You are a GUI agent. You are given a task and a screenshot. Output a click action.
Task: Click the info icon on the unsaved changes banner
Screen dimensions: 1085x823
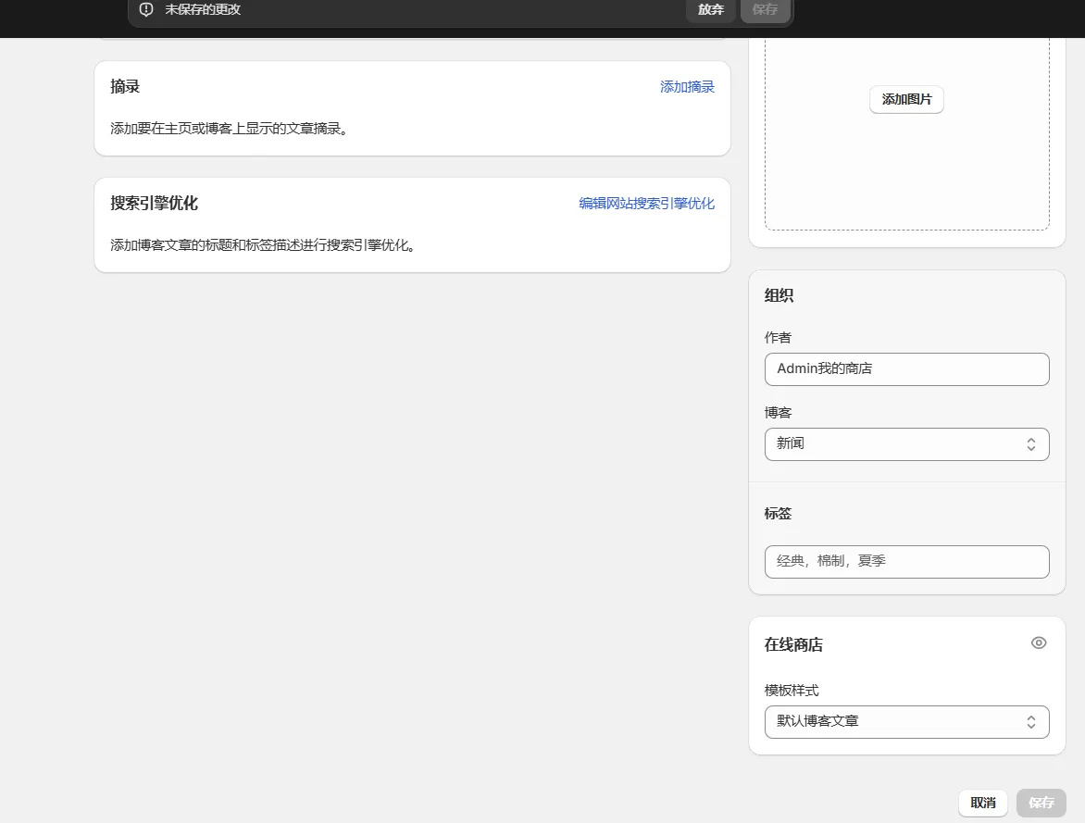click(145, 10)
